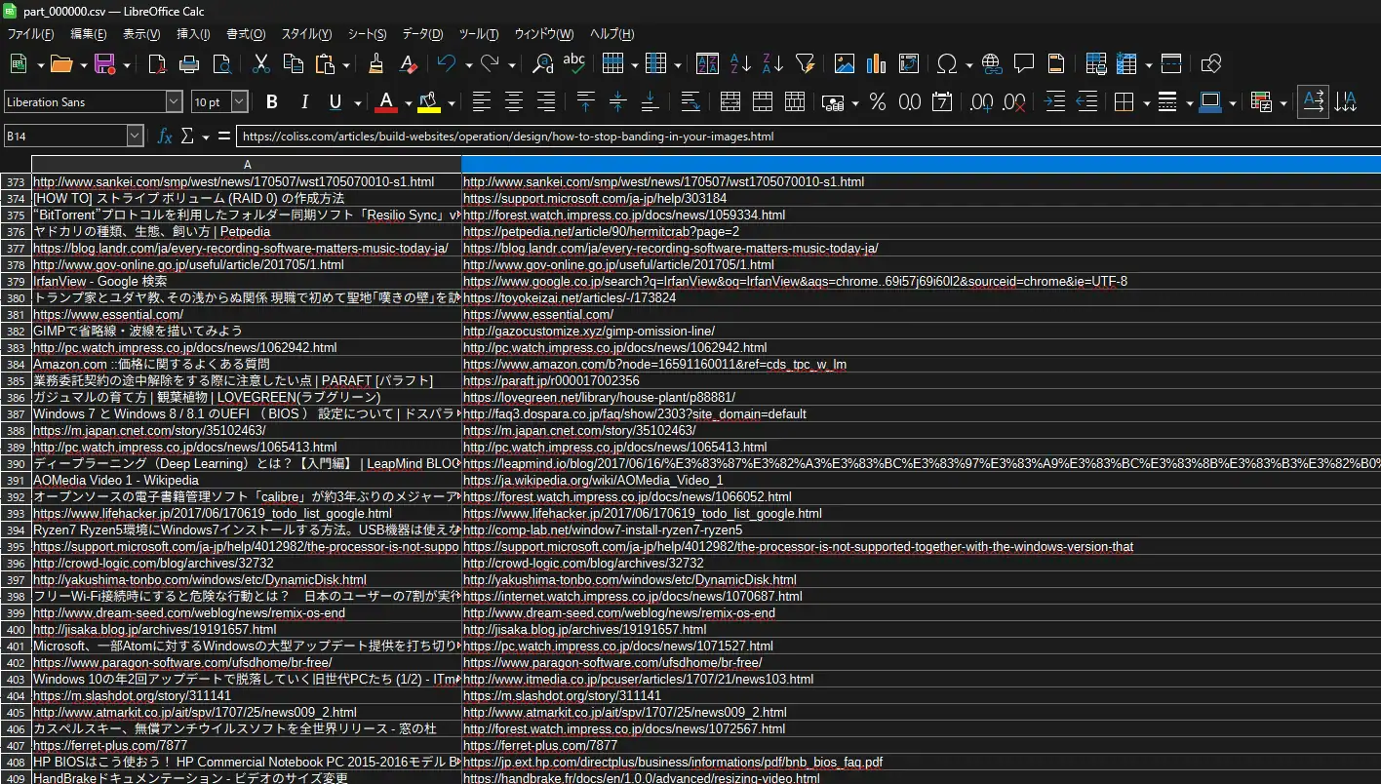Open the Sort dialog icon
The image size is (1381, 784).
708,64
